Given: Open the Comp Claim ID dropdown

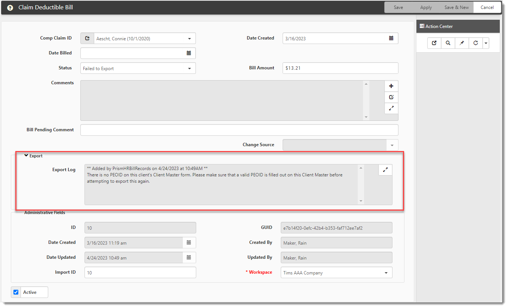Looking at the screenshot, I should (x=189, y=39).
